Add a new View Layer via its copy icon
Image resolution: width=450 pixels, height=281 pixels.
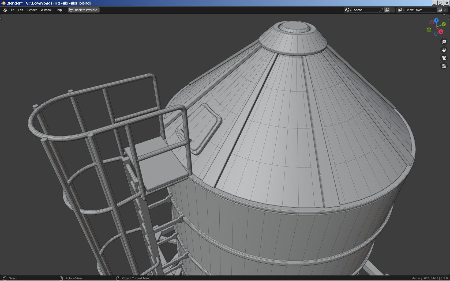click(440, 10)
